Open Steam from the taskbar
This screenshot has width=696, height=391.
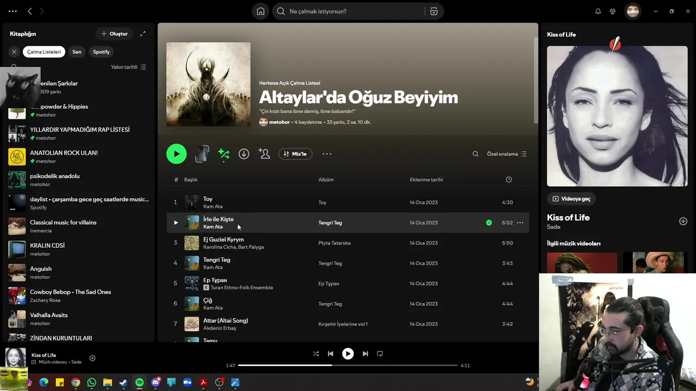(123, 382)
